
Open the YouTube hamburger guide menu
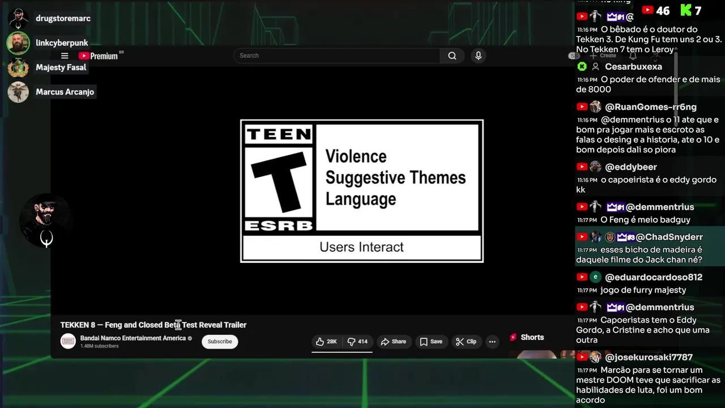pyautogui.click(x=65, y=56)
